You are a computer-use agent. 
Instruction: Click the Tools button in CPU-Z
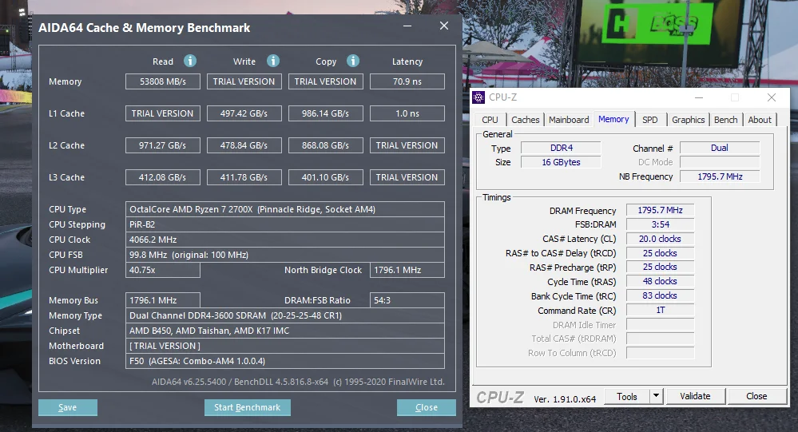[x=627, y=396]
